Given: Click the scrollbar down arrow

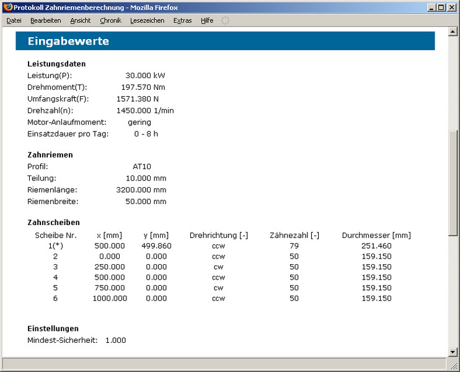Looking at the screenshot, I should 453,352.
